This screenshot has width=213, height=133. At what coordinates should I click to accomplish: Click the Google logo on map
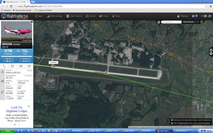click(x=38, y=126)
